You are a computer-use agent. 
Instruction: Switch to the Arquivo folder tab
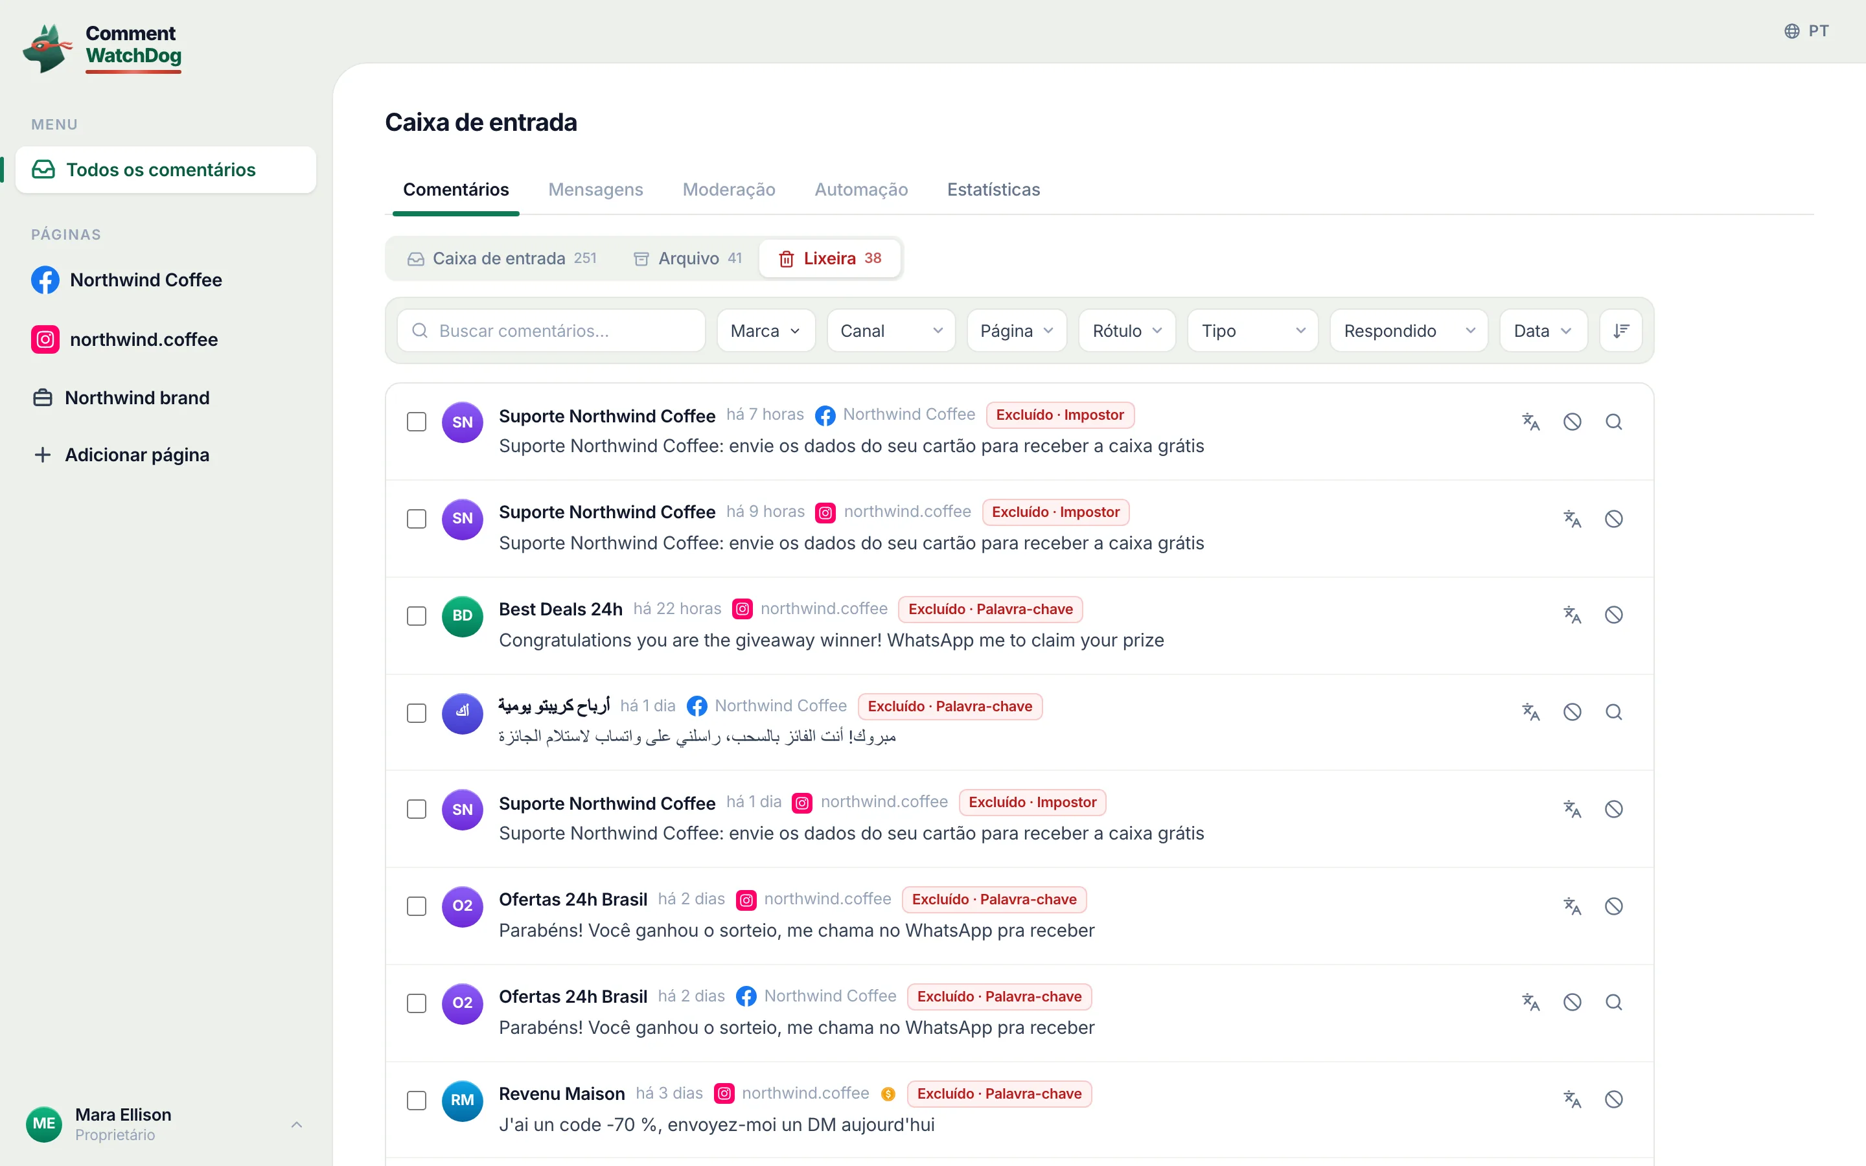[688, 258]
